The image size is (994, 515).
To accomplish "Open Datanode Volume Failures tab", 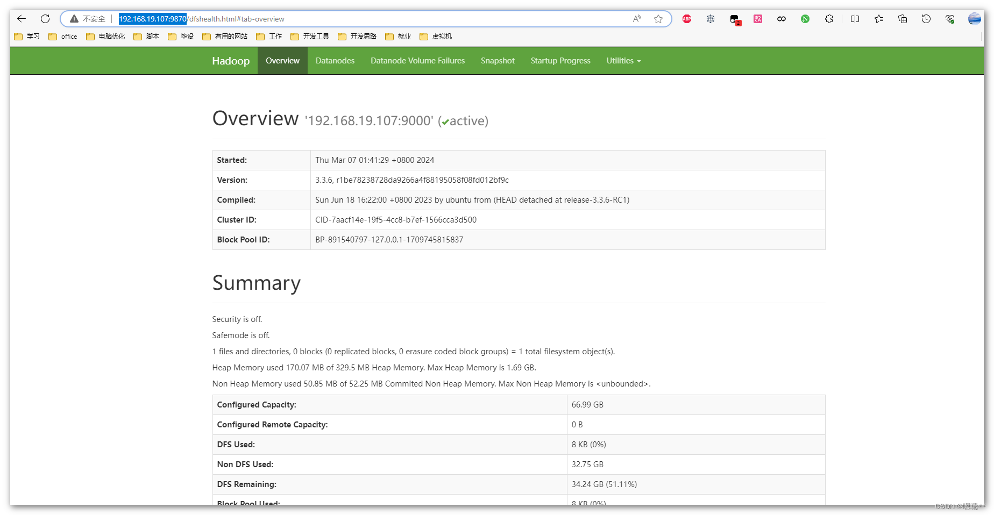I will [x=417, y=61].
